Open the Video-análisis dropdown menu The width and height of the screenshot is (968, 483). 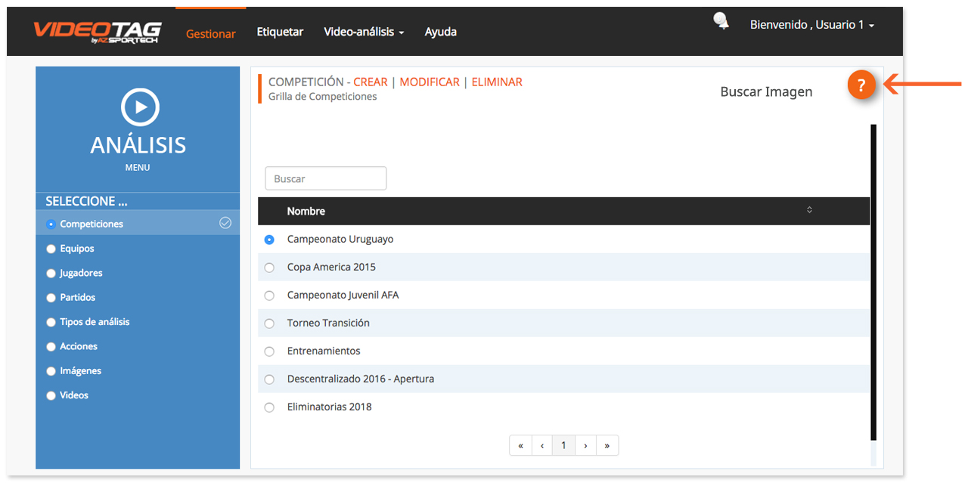pos(364,32)
